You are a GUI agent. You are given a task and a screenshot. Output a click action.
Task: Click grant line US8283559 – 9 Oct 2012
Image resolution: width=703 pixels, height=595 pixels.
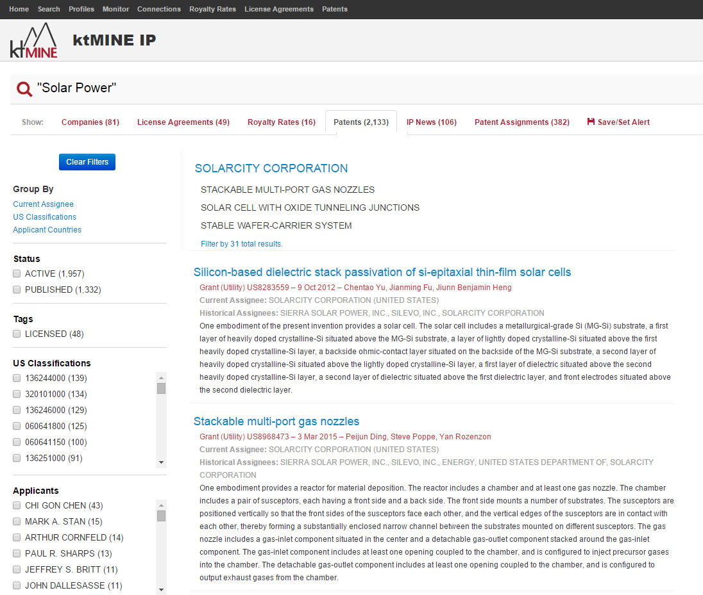point(355,288)
